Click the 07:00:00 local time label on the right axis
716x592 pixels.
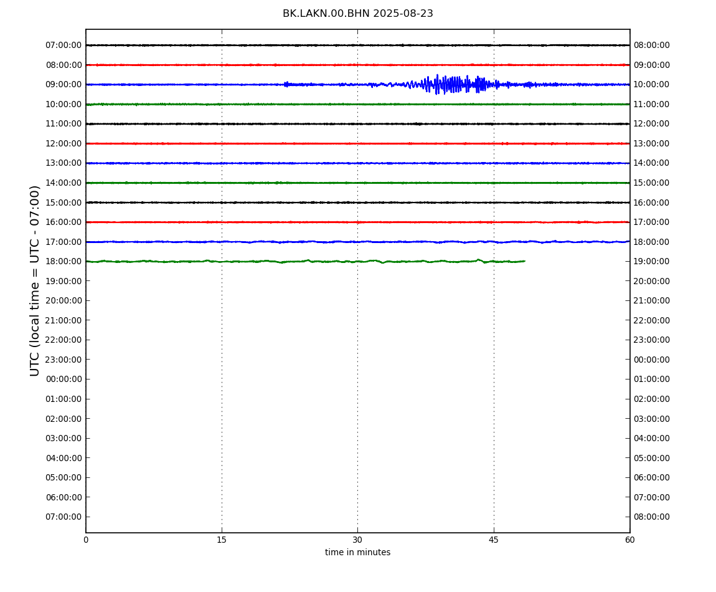pyautogui.click(x=652, y=497)
